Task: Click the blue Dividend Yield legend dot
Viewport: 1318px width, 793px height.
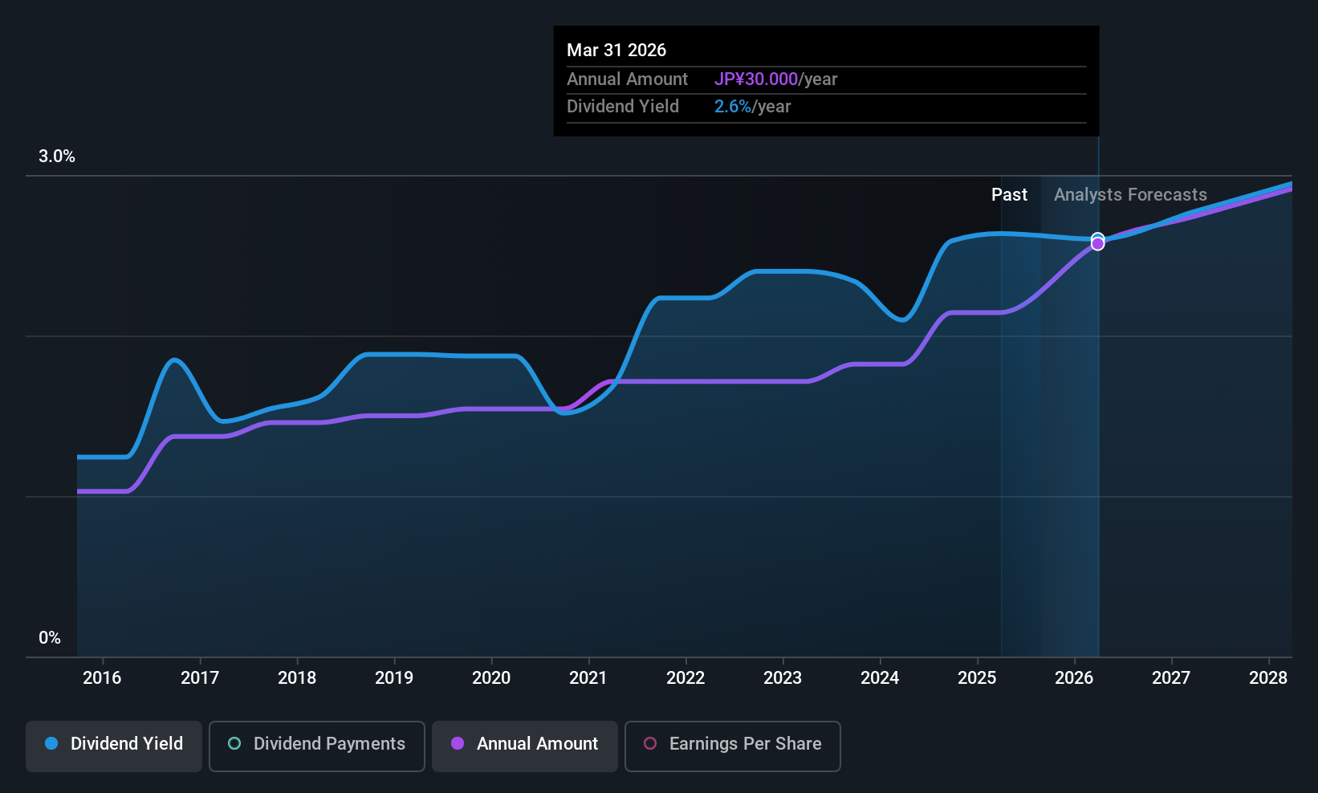Action: coord(51,743)
